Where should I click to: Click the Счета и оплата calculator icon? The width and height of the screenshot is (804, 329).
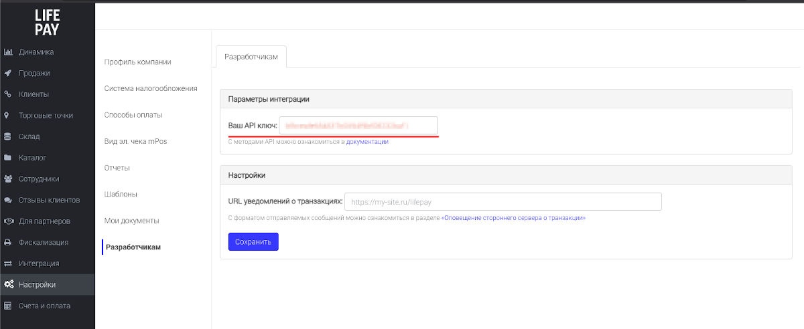(8, 306)
